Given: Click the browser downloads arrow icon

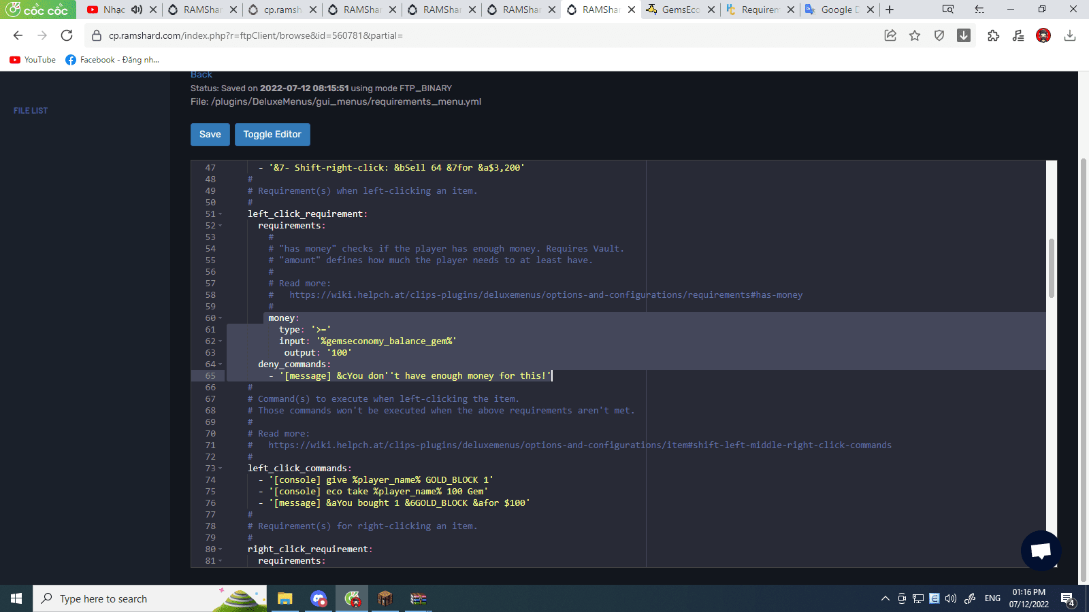Looking at the screenshot, I should tap(1070, 35).
